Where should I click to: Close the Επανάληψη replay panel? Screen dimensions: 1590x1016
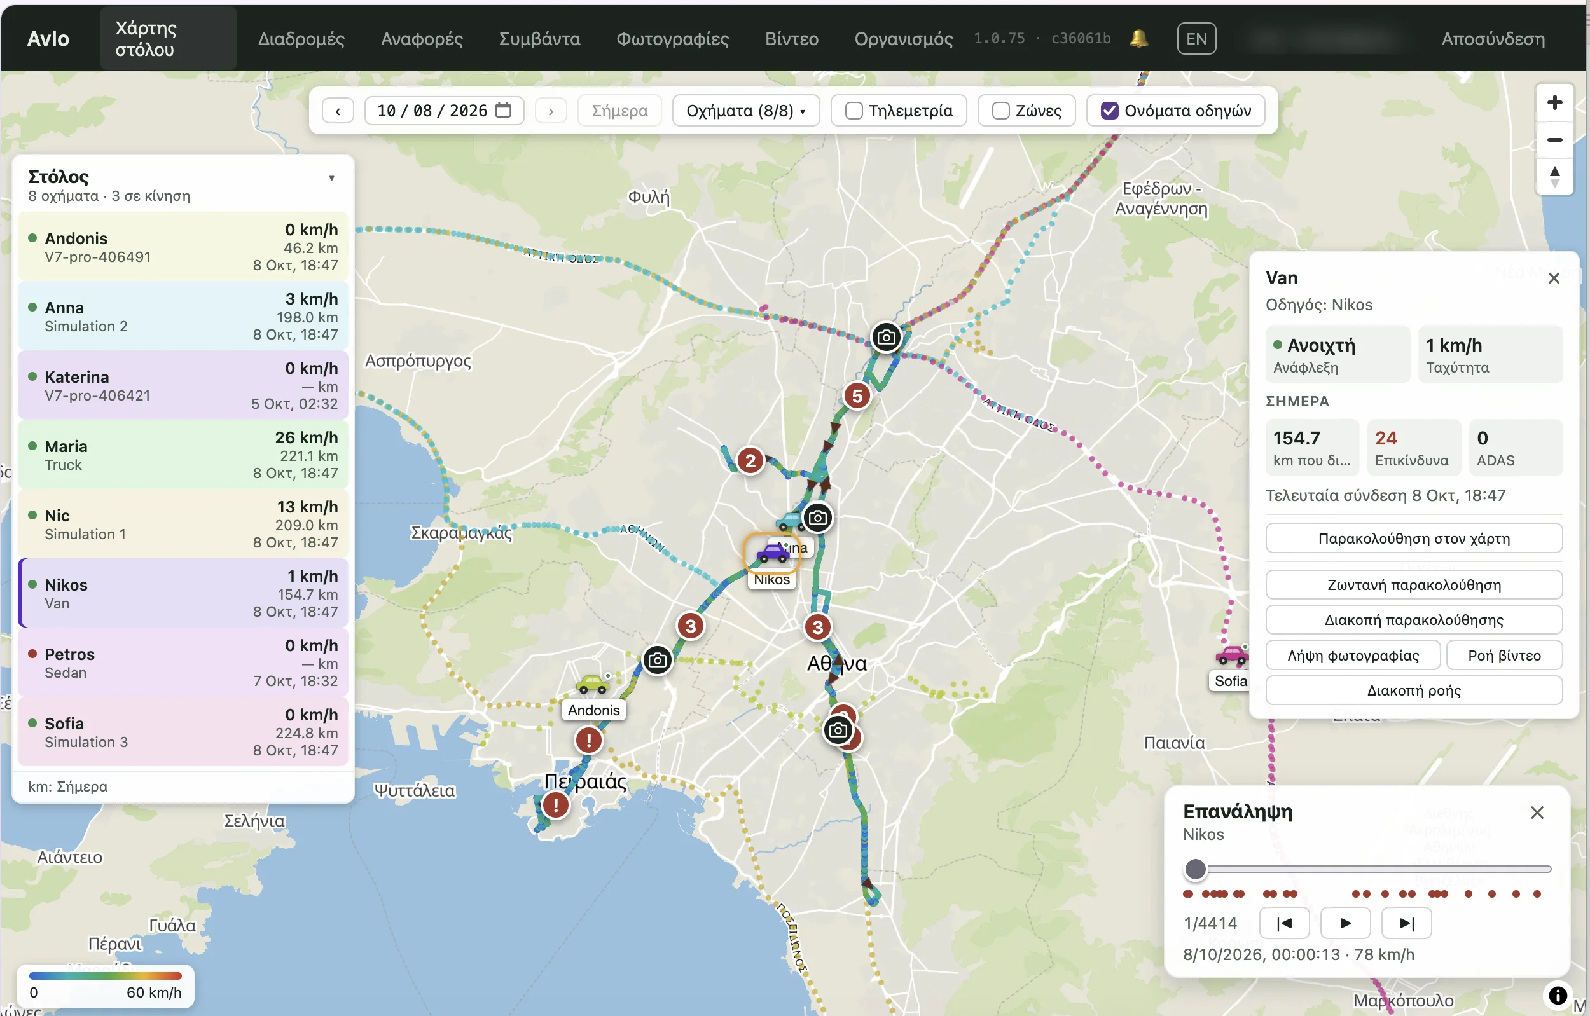click(1537, 813)
